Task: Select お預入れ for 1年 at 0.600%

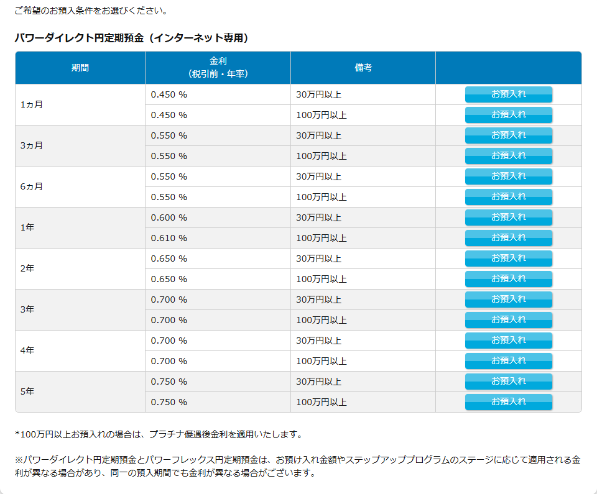Action: pyautogui.click(x=508, y=217)
